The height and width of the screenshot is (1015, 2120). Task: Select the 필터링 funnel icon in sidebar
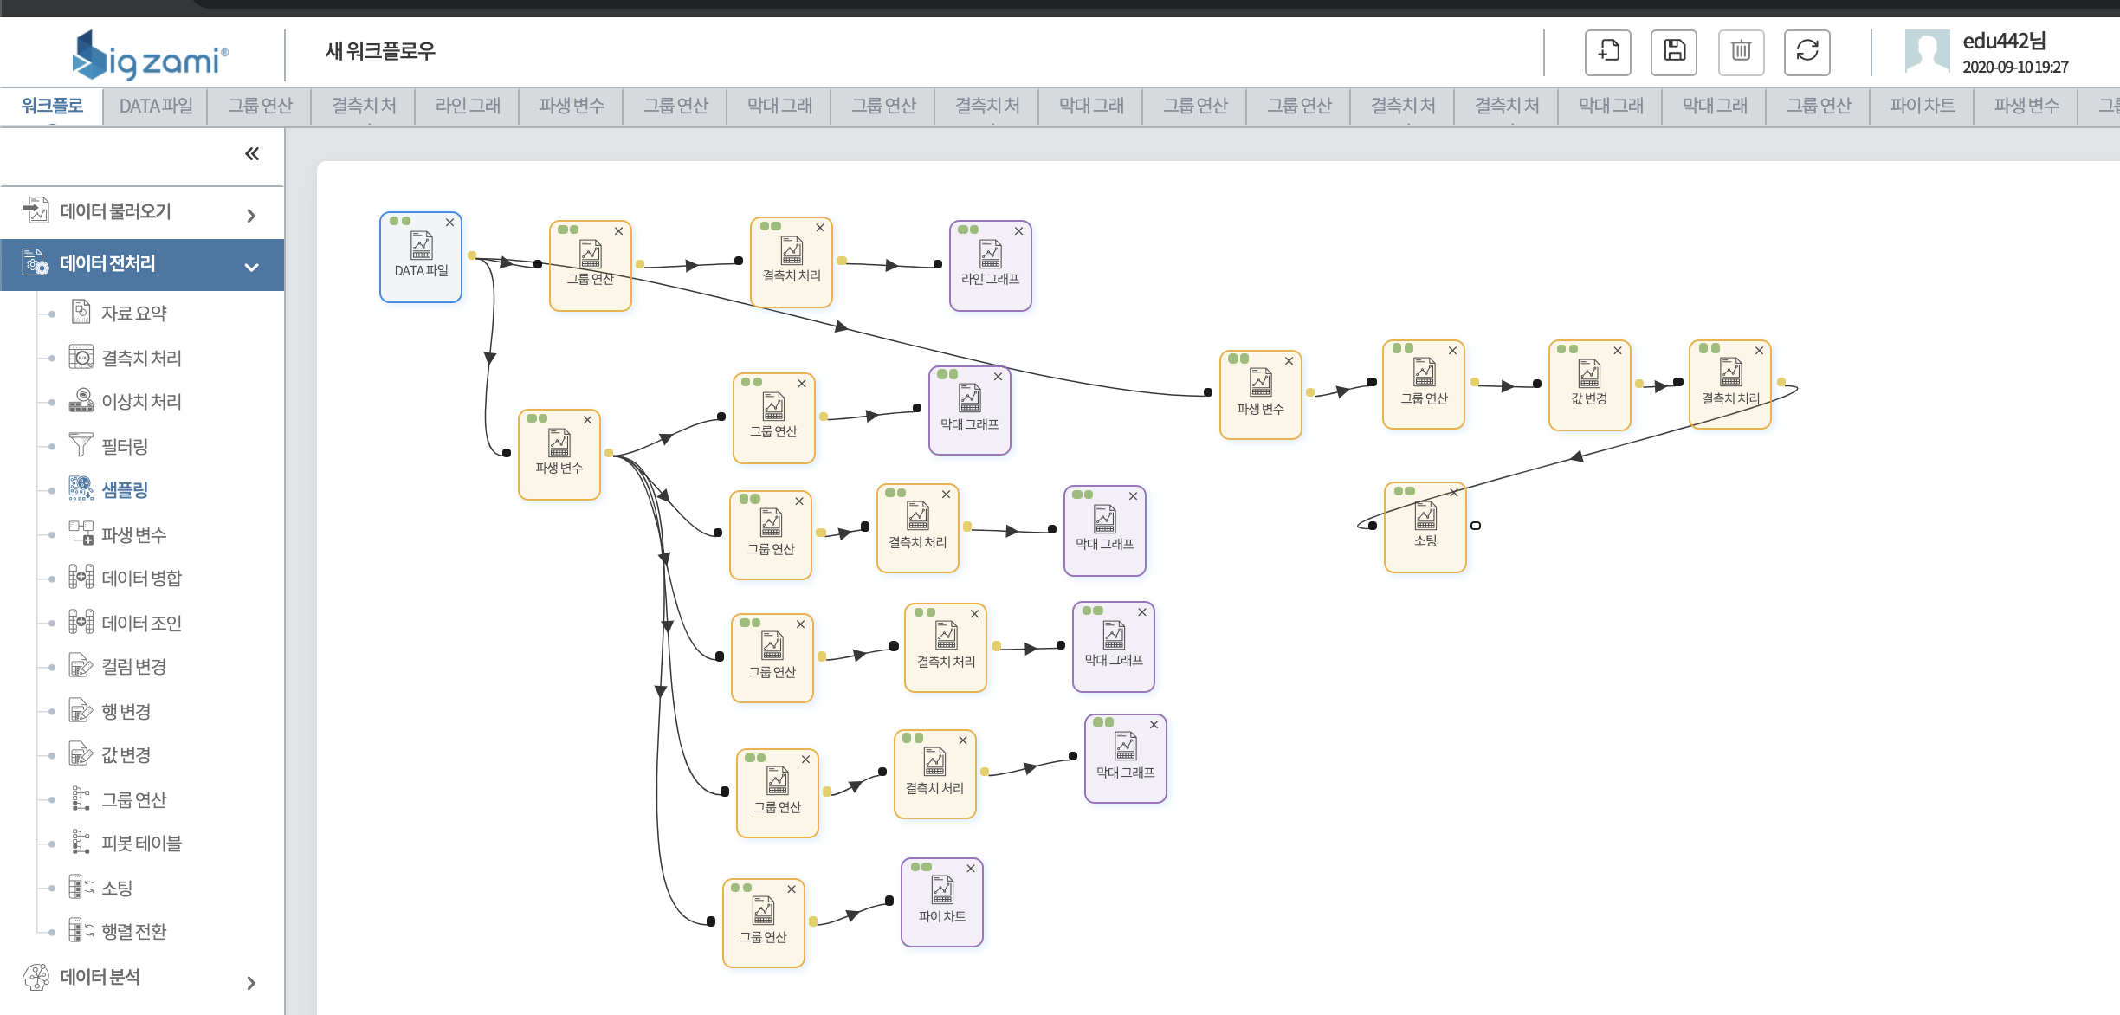[81, 445]
